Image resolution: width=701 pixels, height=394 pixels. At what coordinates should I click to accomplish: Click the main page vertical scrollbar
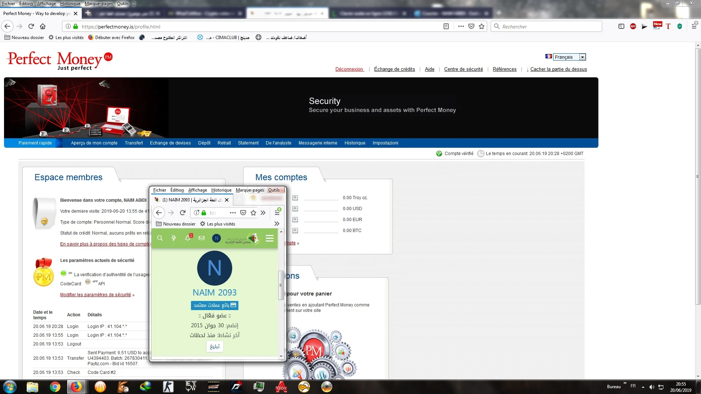click(x=698, y=177)
